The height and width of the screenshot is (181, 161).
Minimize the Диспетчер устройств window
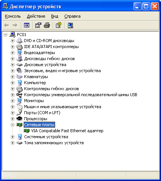[x=137, y=6]
